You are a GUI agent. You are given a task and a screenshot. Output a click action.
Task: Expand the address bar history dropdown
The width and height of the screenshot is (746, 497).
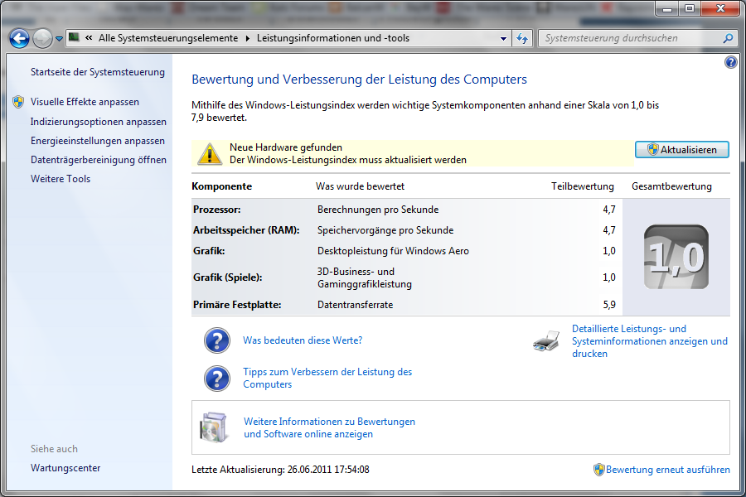point(503,39)
